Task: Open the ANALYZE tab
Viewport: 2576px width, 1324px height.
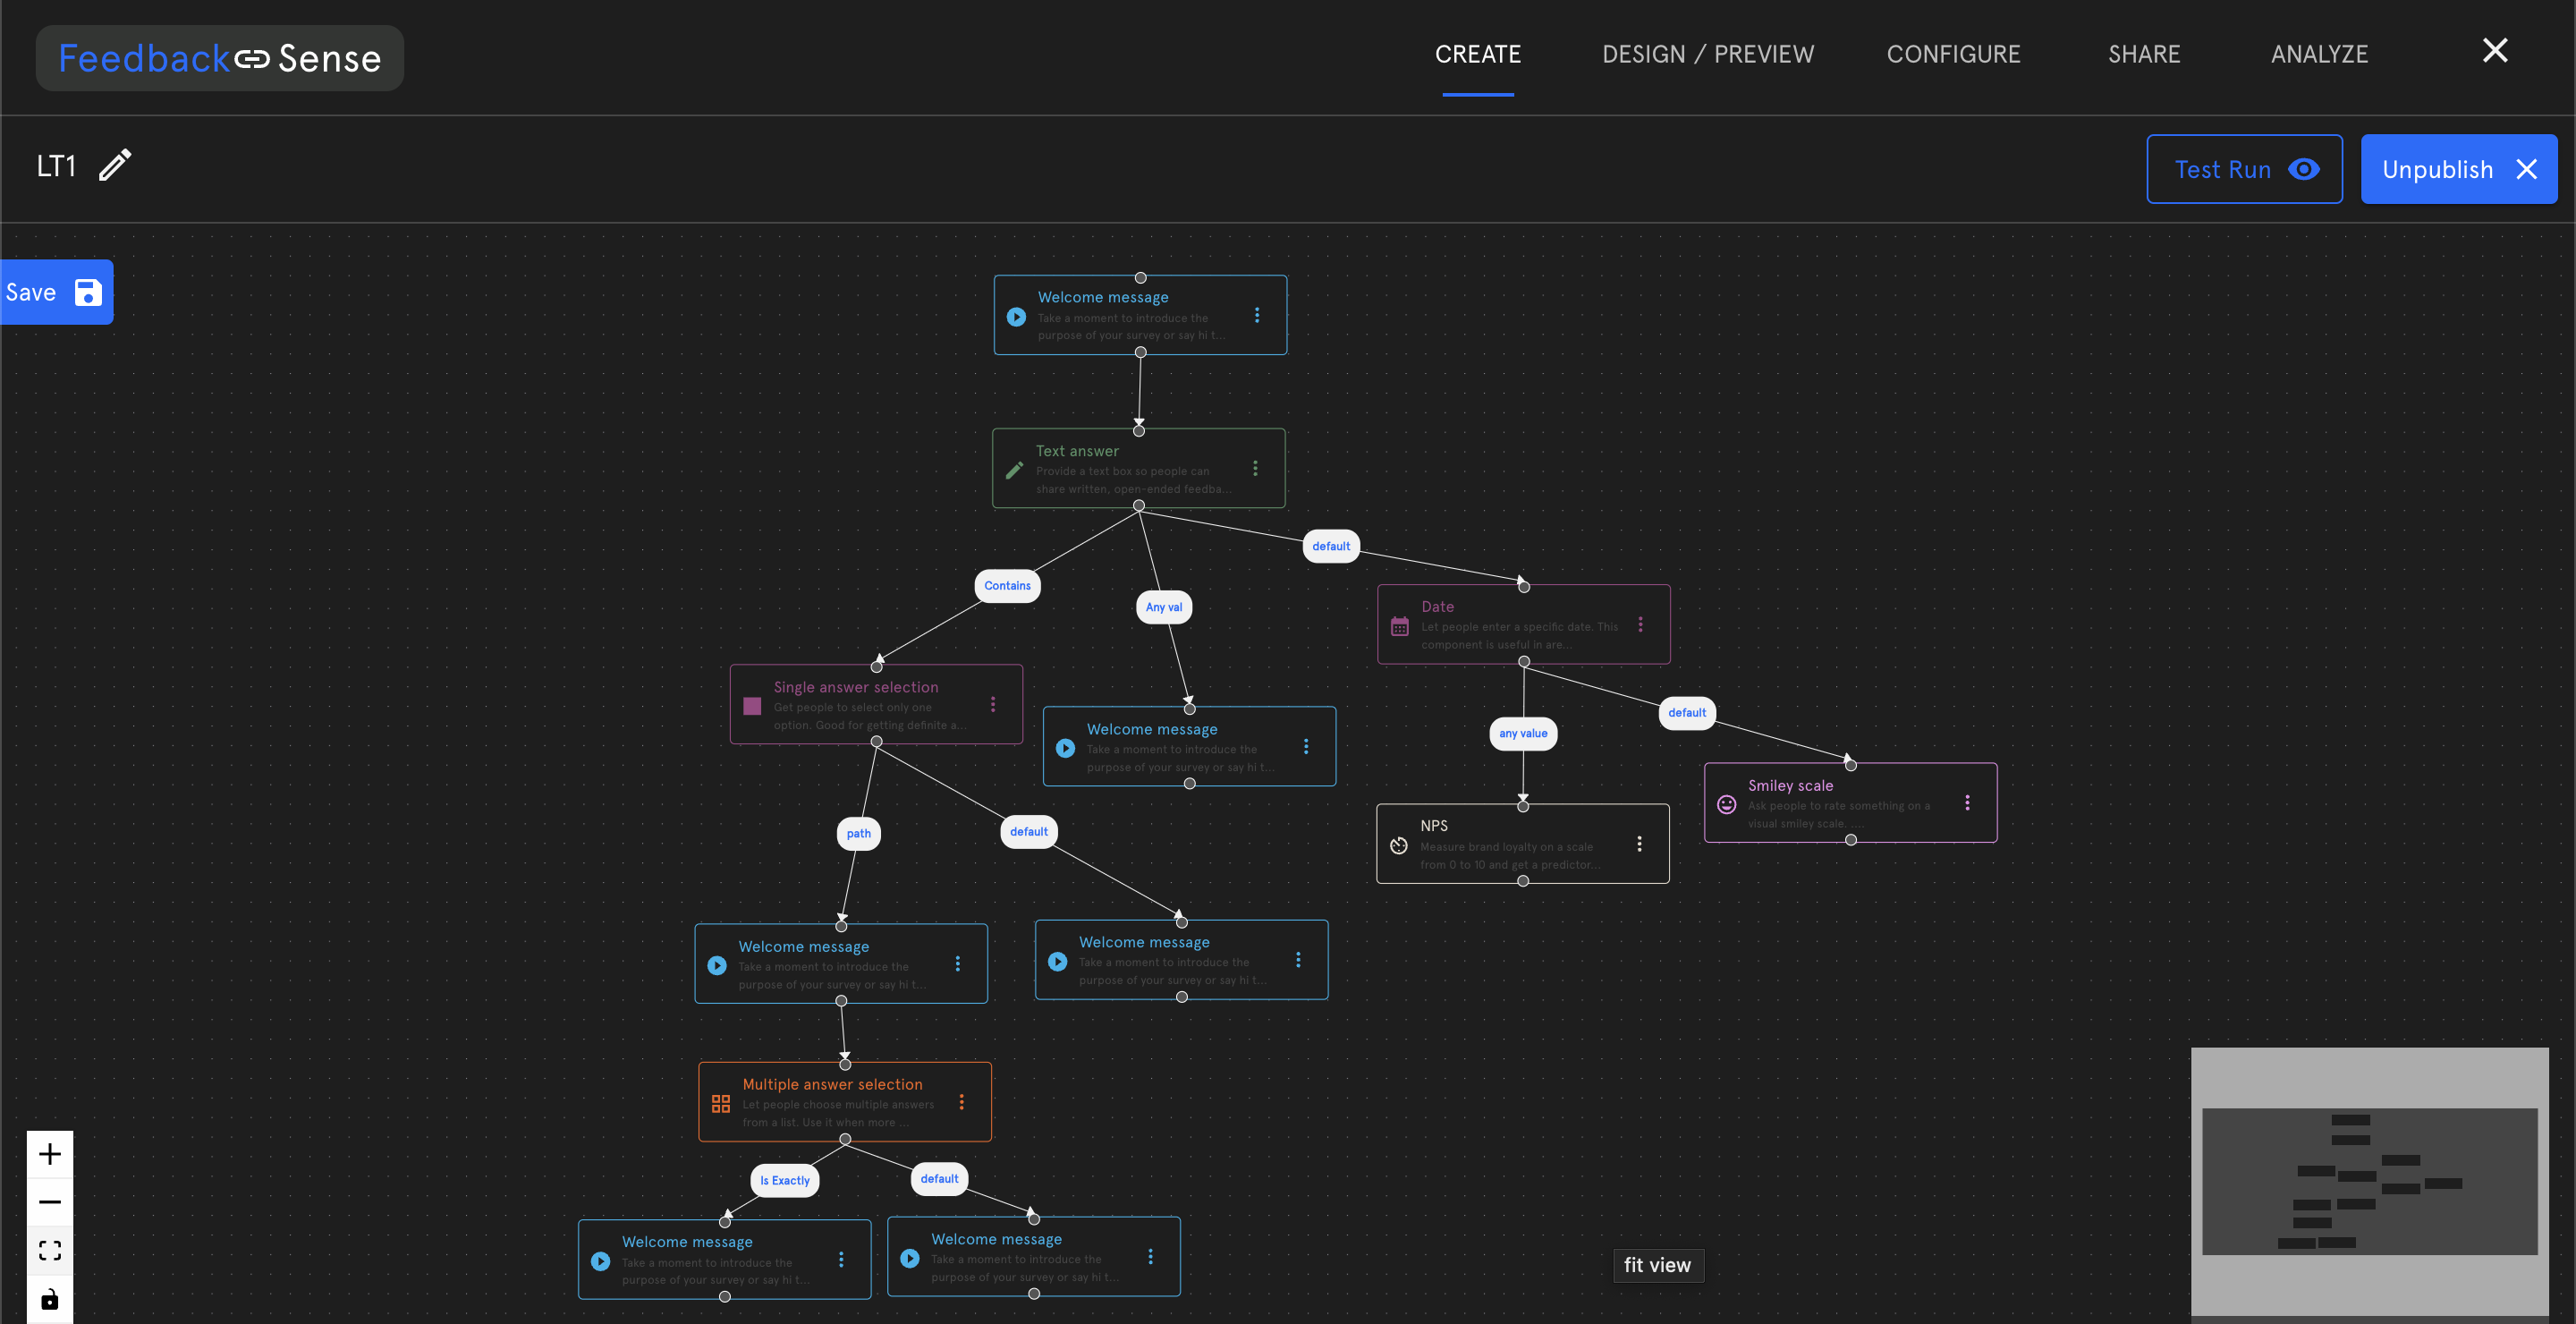Action: click(2318, 54)
